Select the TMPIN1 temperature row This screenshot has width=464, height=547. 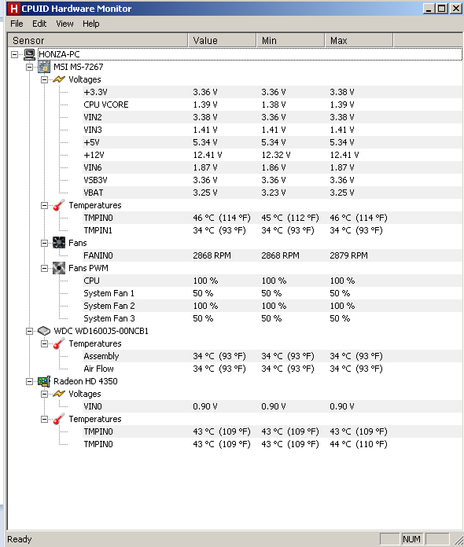[272, 230]
